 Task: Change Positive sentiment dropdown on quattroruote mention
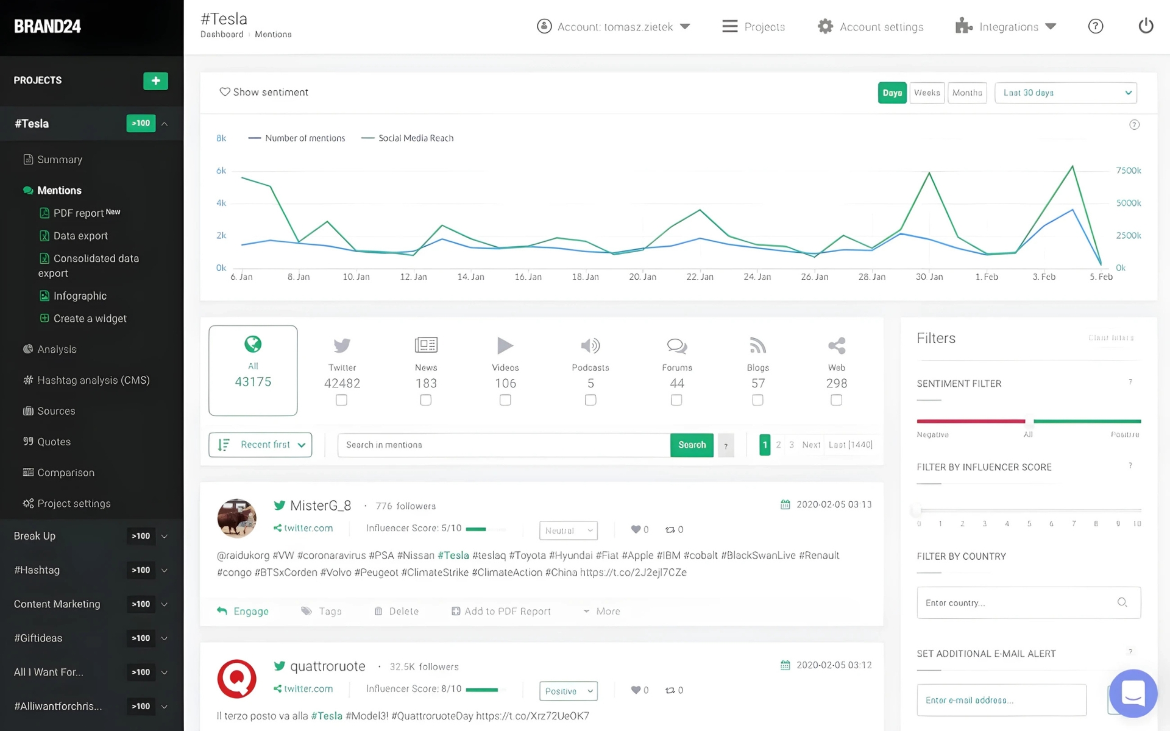tap(568, 691)
